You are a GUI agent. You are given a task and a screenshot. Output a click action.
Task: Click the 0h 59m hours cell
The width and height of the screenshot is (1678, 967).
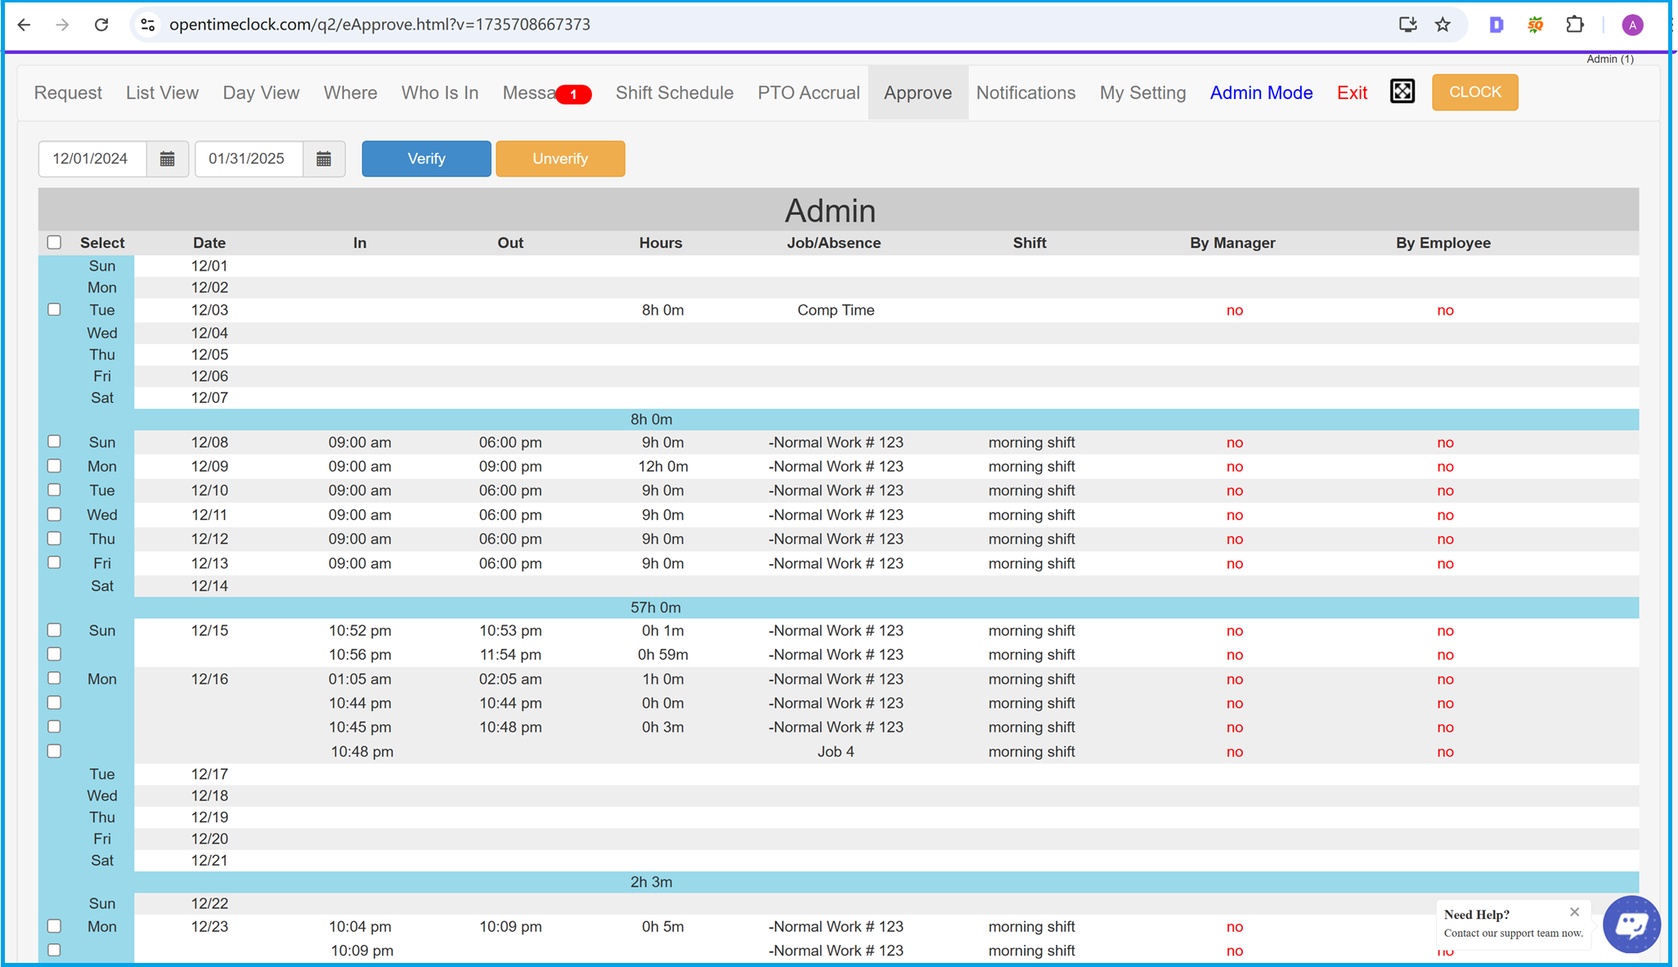point(662,655)
